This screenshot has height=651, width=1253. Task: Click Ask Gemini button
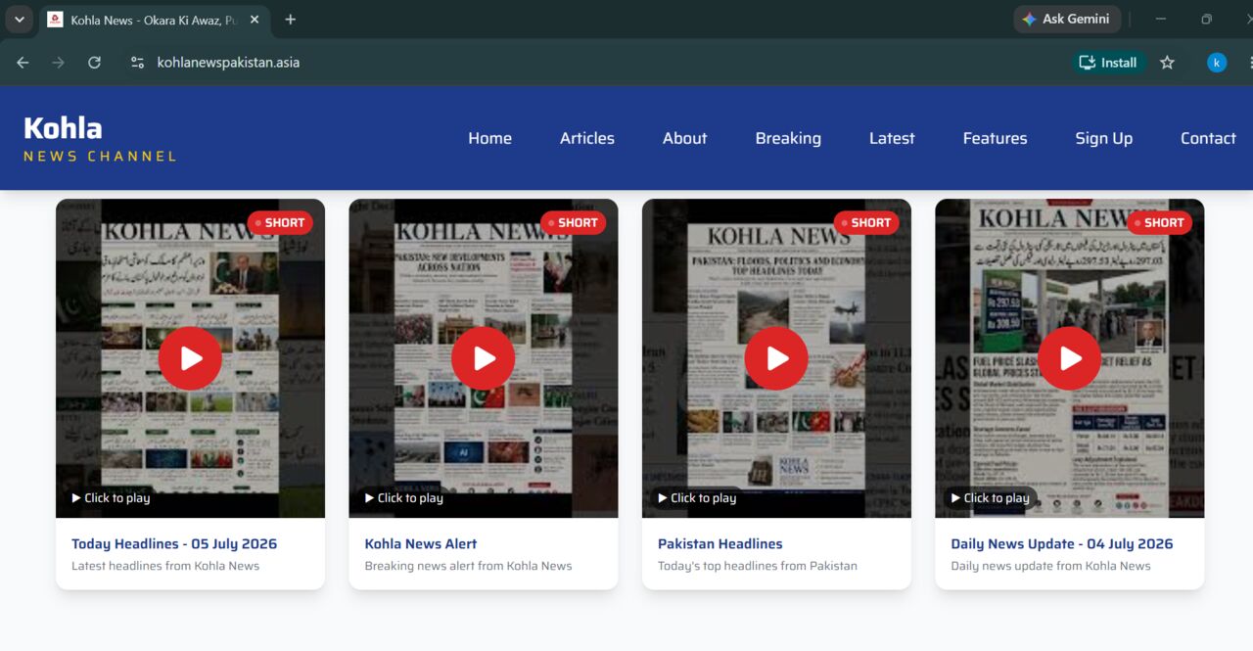[1067, 19]
